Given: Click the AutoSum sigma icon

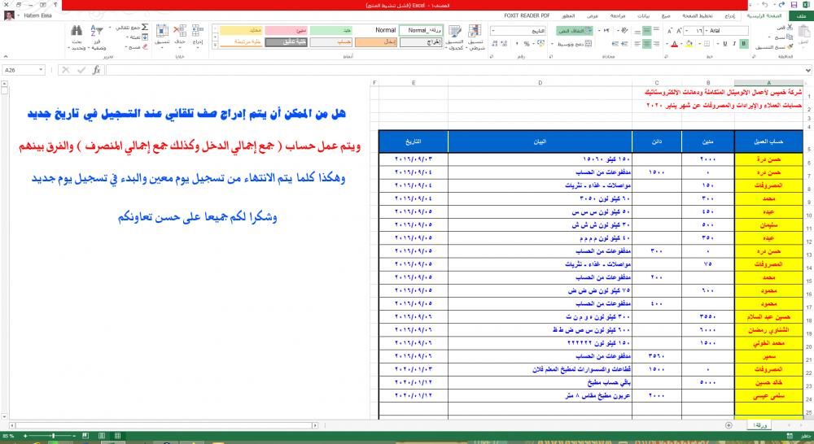Looking at the screenshot, I should (145, 27).
